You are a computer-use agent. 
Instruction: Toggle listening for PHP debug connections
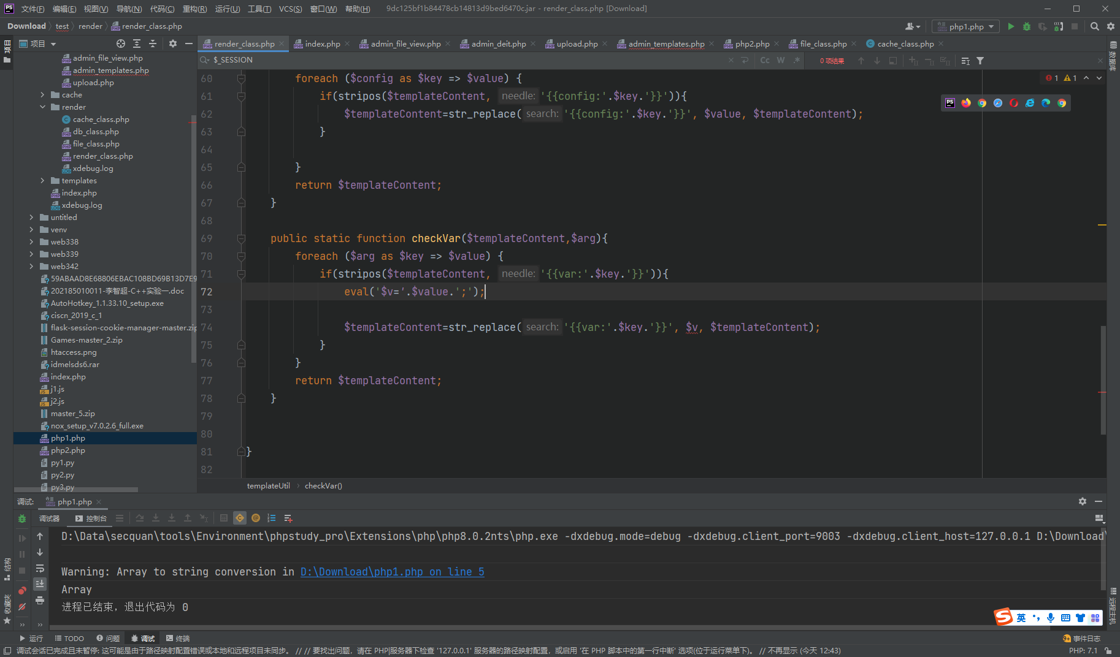pos(1059,26)
